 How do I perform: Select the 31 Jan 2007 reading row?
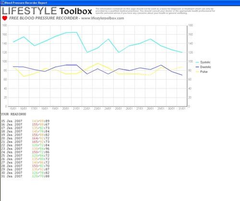[25, 176]
